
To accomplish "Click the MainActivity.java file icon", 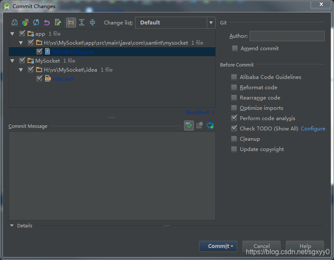I will click(x=48, y=51).
